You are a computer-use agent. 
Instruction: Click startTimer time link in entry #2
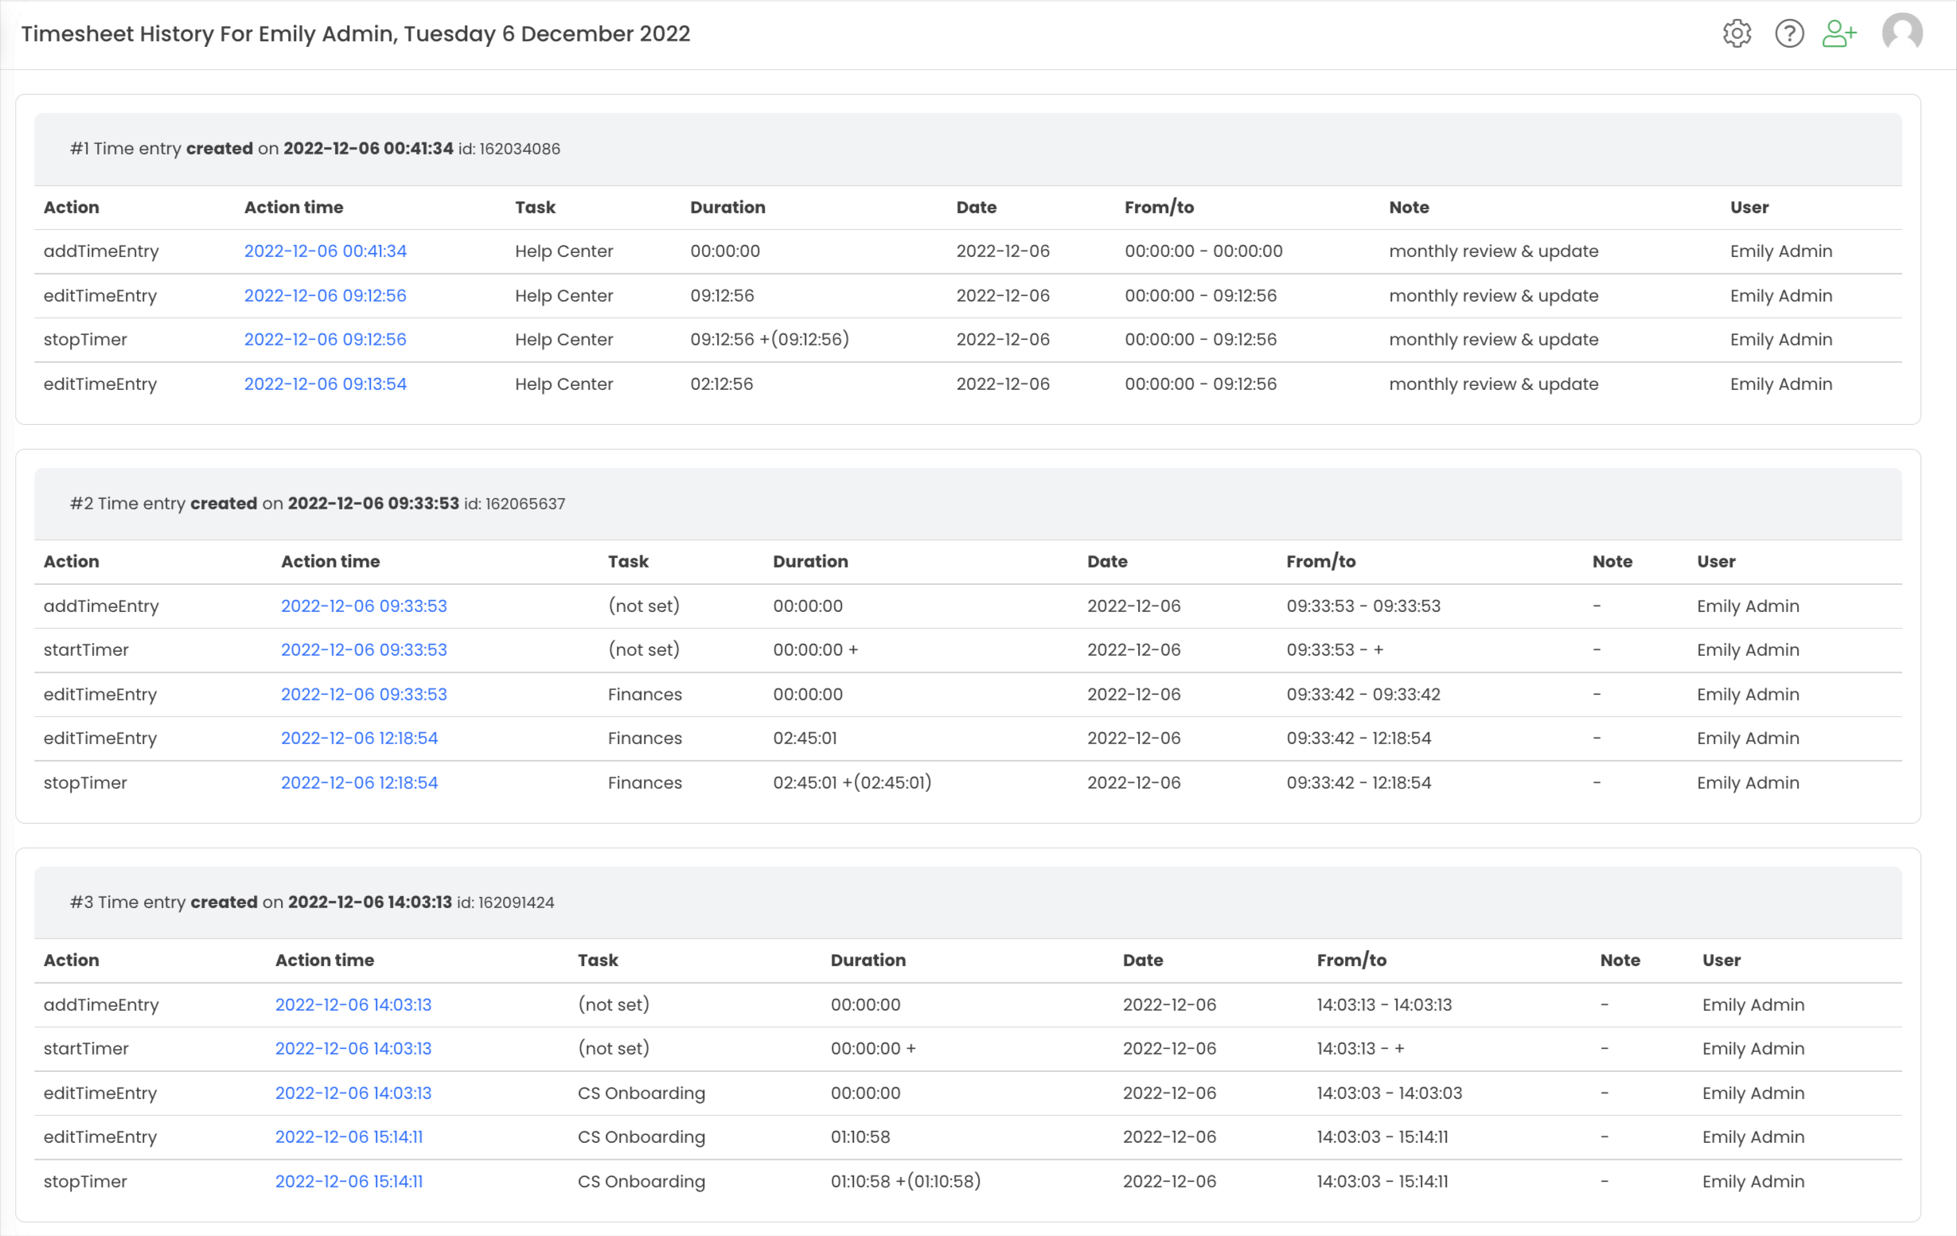363,650
